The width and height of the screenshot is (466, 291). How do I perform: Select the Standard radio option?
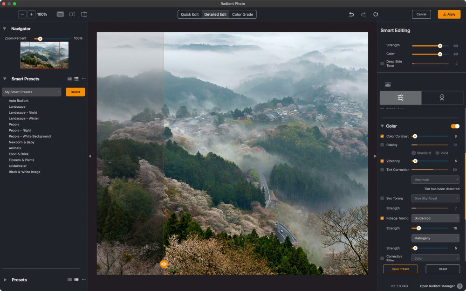413,153
